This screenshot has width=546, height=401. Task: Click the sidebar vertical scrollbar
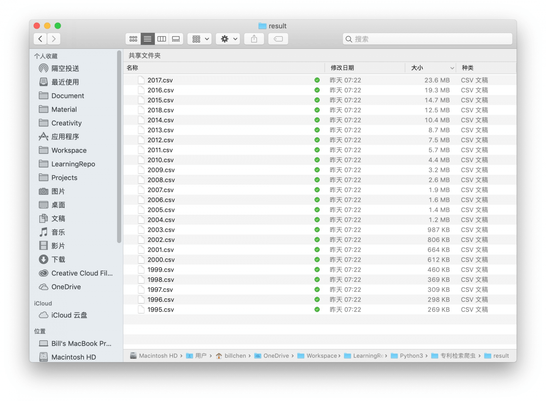click(119, 147)
